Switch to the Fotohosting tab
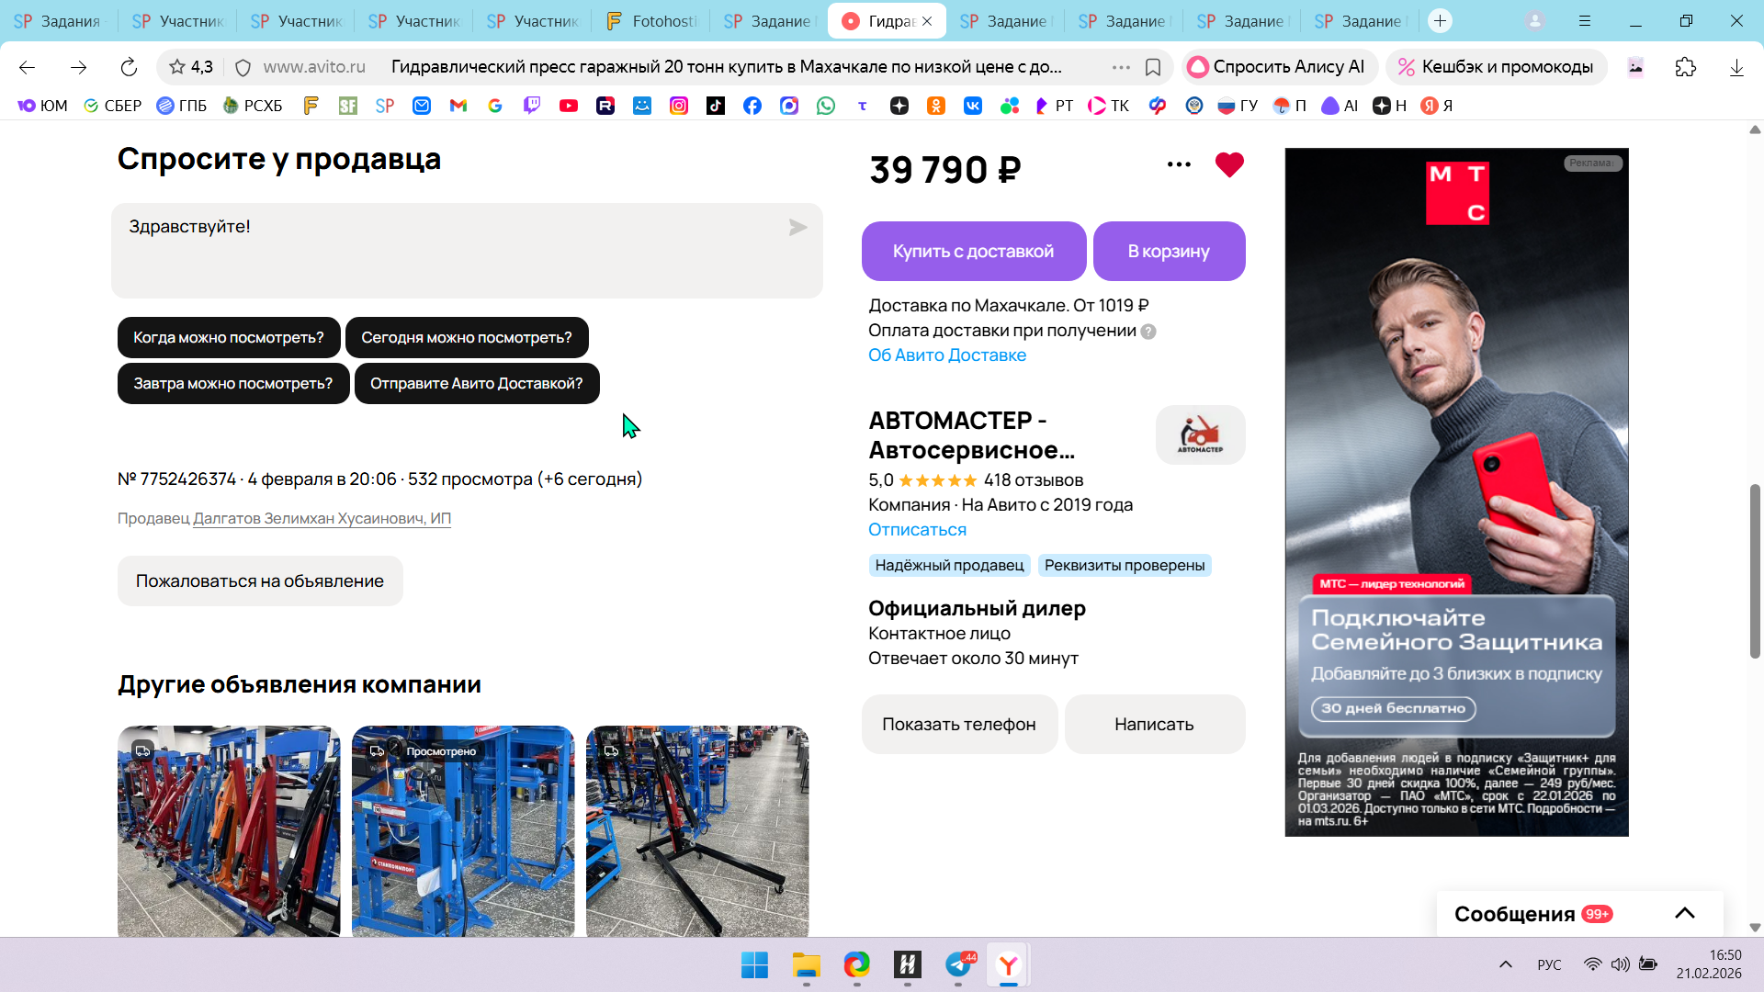Image resolution: width=1764 pixels, height=992 pixels. 652,20
